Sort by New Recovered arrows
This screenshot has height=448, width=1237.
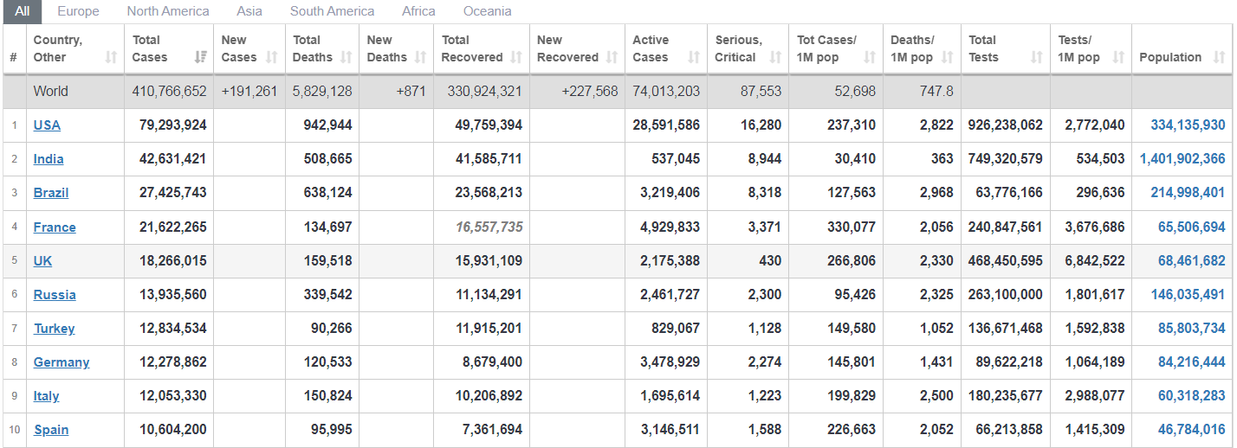point(612,57)
